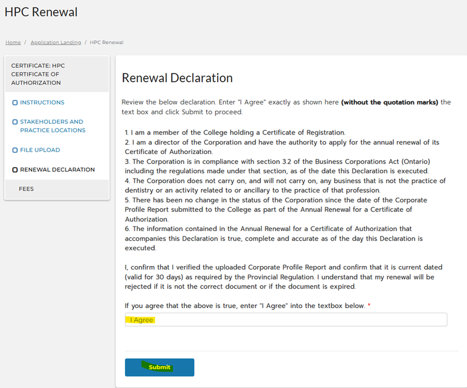The image size is (467, 388).
Task: Click declaration item 4 about practice of dentistry
Action: pos(285,186)
